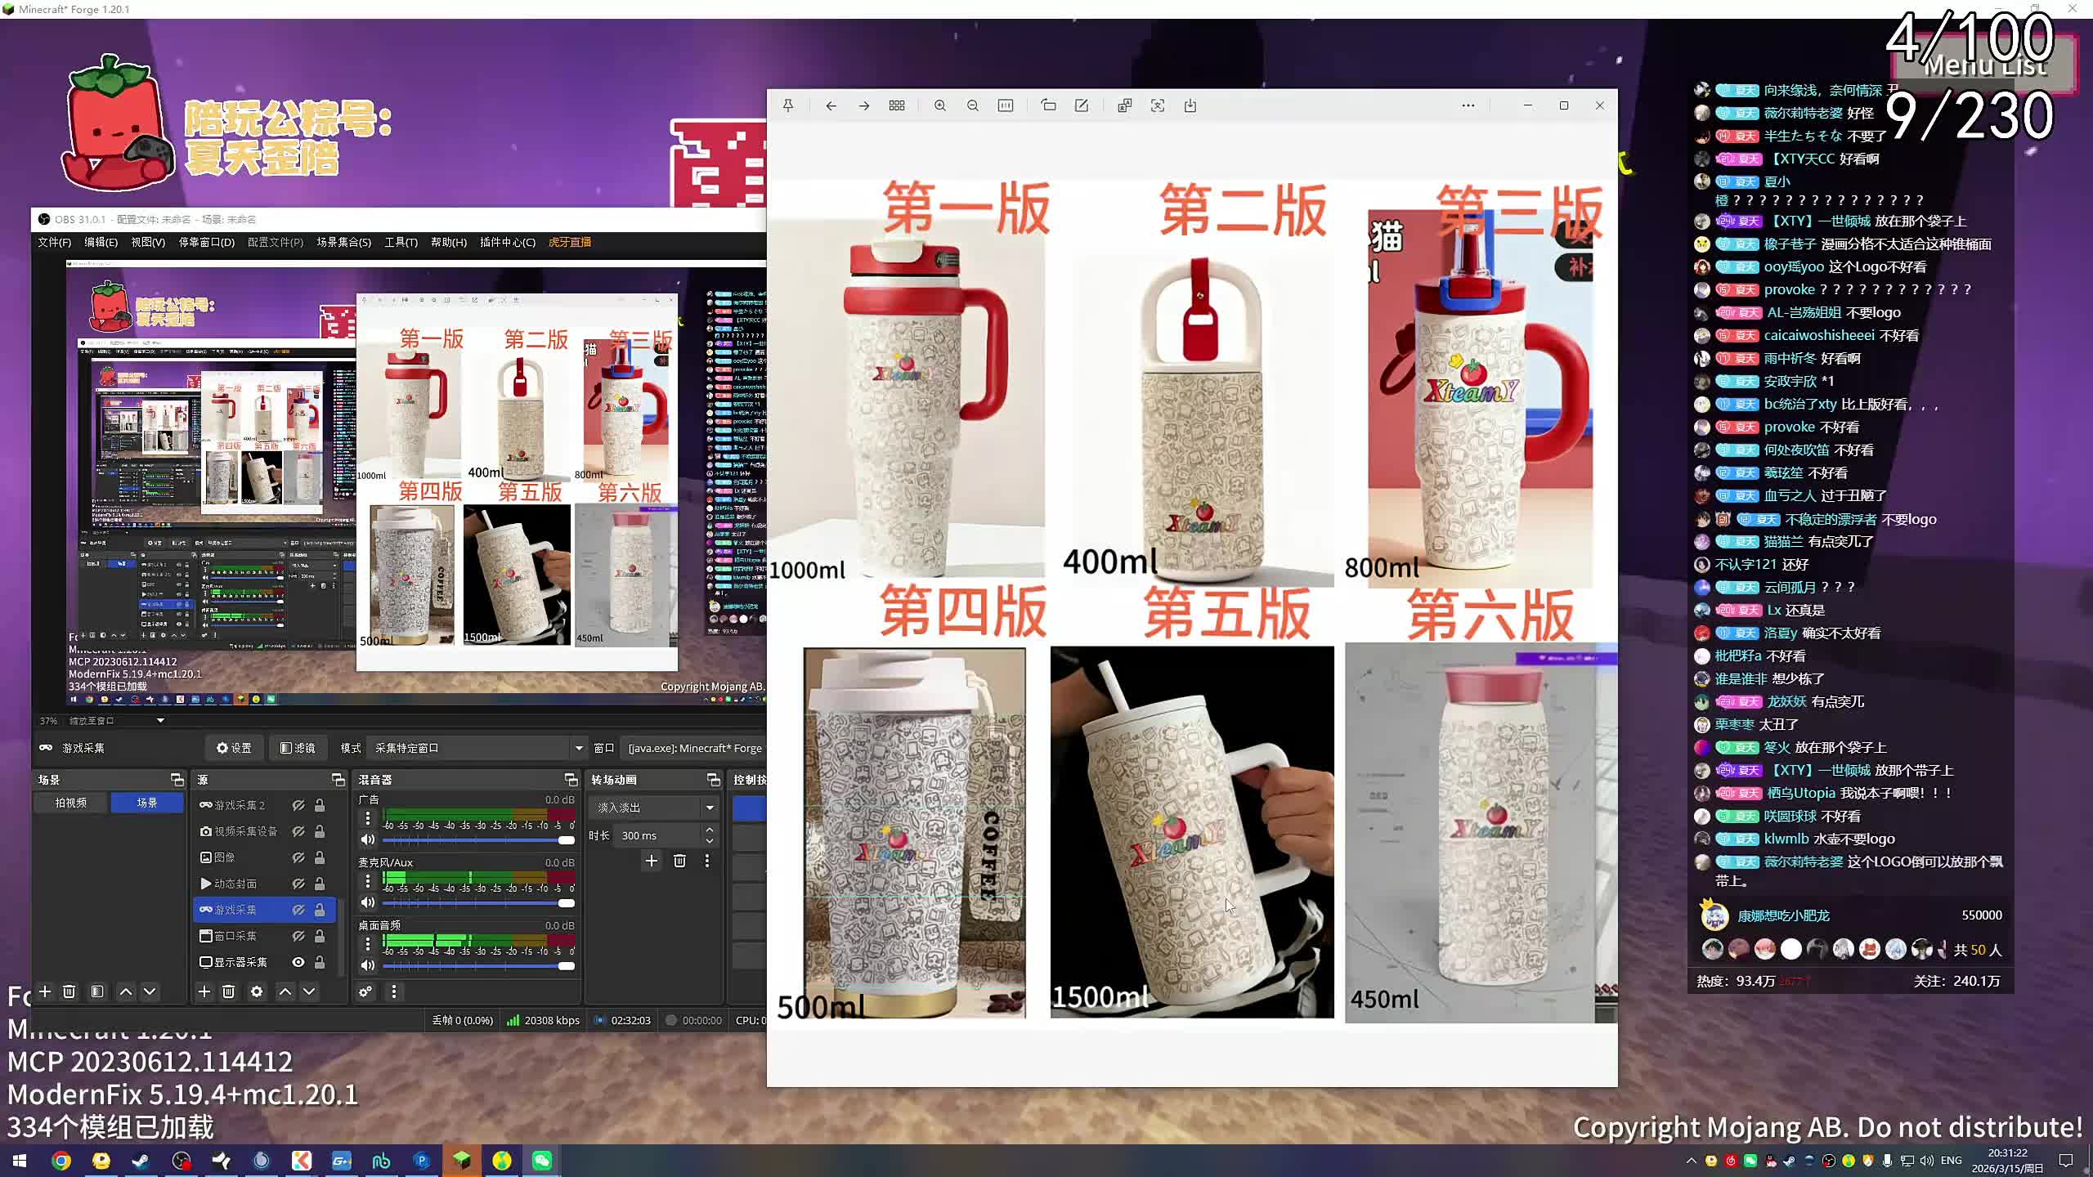Open thumbnail grid view in viewer

[x=897, y=105]
